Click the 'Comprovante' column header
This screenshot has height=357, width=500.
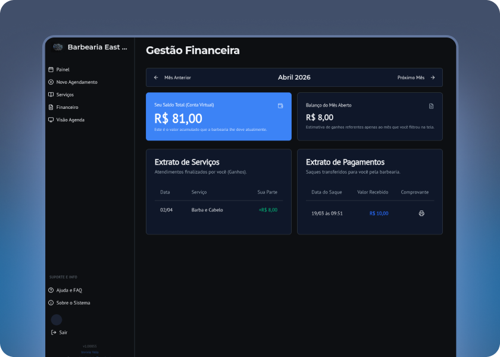(x=414, y=192)
